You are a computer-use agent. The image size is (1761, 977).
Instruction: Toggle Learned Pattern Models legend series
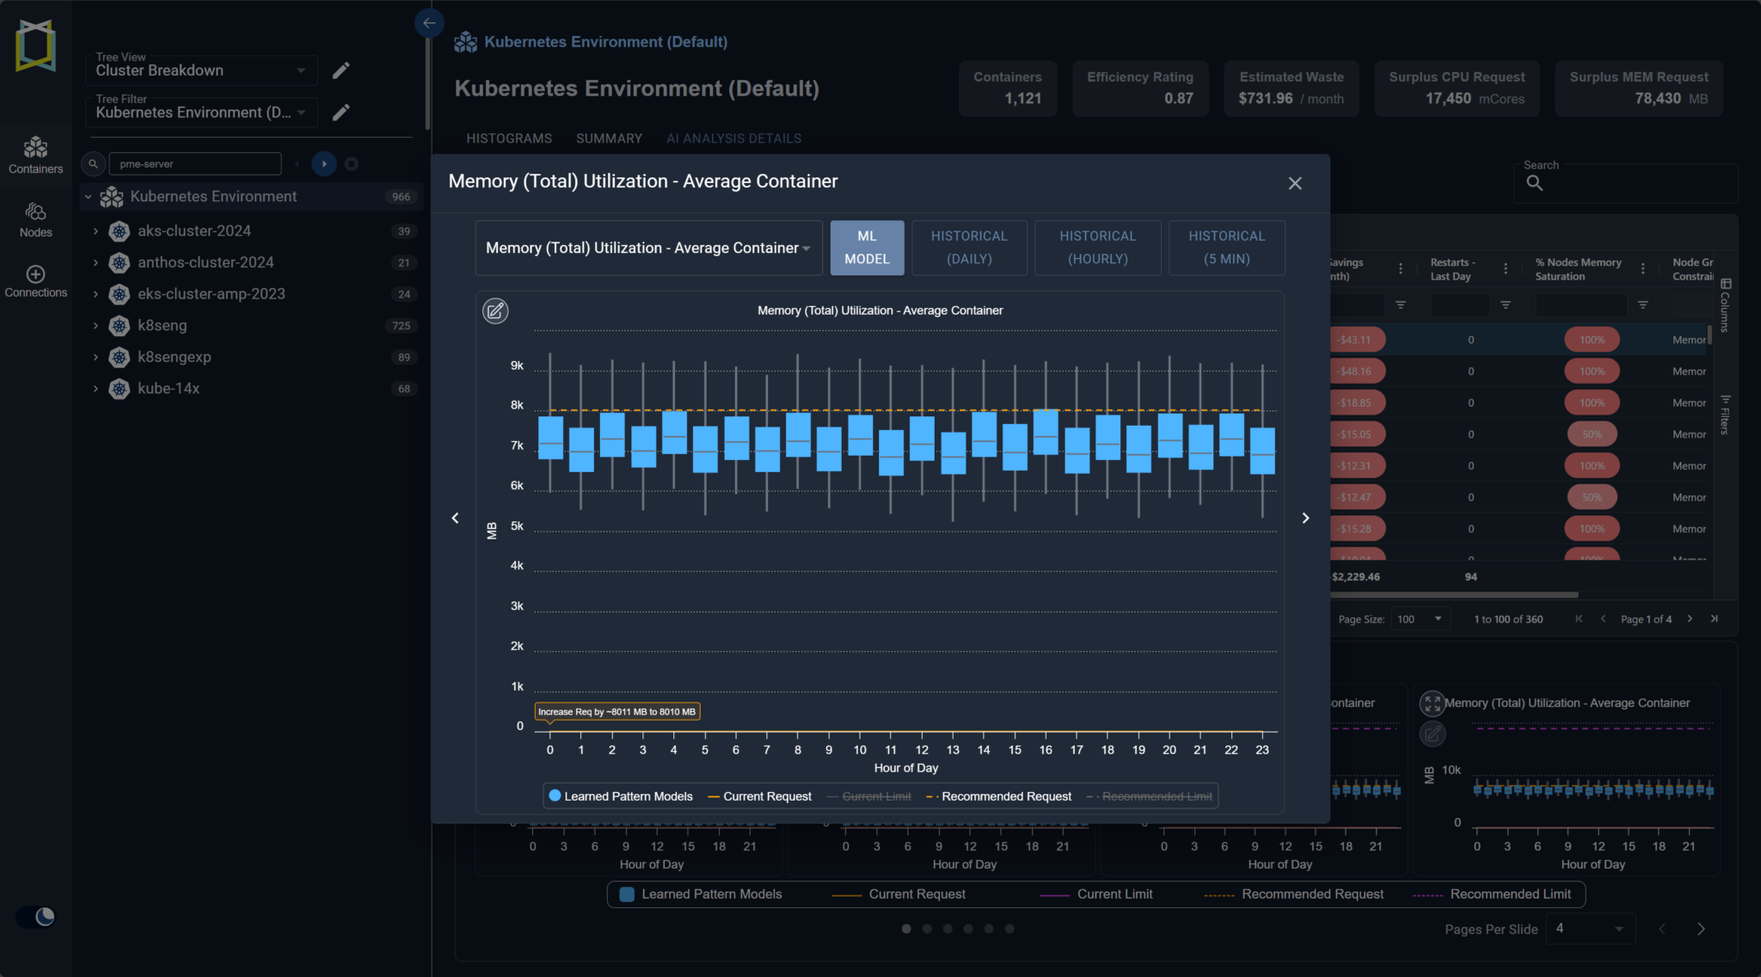click(621, 796)
